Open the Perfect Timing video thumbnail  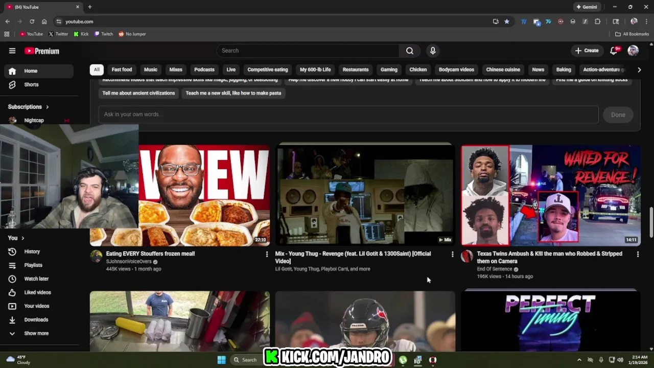(550, 321)
